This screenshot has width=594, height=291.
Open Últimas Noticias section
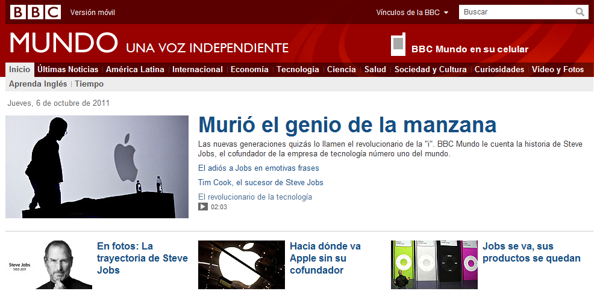(x=68, y=70)
